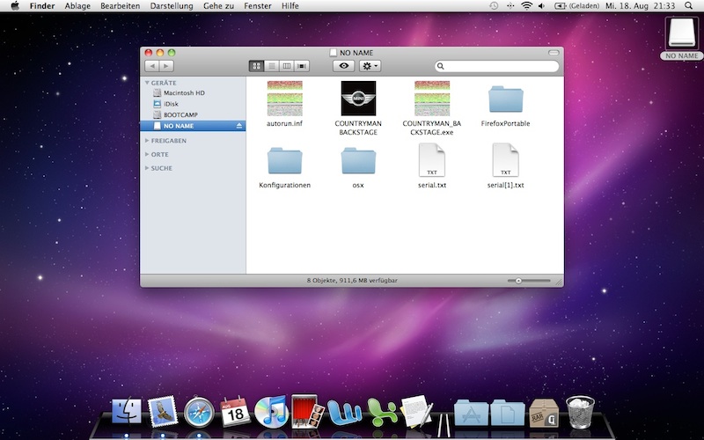Switch Finder to Cover Flow view

(x=303, y=66)
